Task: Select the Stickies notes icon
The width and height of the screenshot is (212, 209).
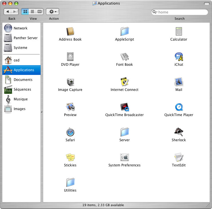Action: (x=70, y=157)
